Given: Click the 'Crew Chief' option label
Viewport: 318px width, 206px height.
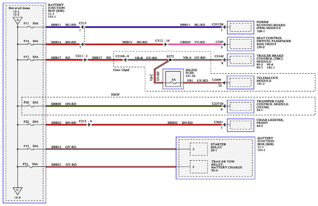Looking at the screenshot, I should (x=121, y=70).
